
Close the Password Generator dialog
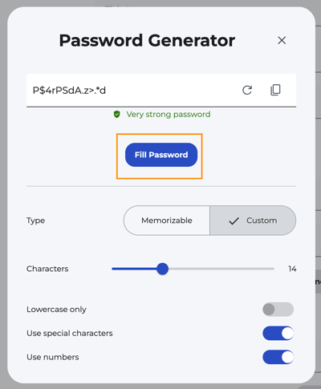click(x=282, y=41)
